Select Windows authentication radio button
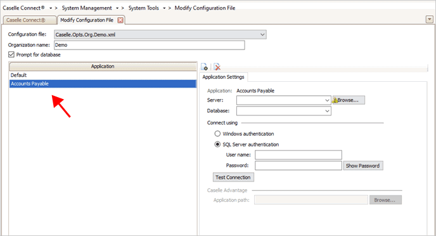This screenshot has width=436, height=236. tap(217, 134)
